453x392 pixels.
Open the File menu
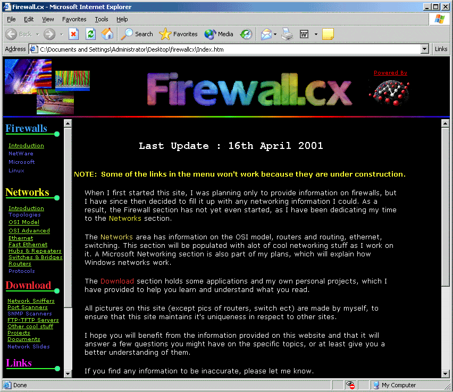coord(11,19)
